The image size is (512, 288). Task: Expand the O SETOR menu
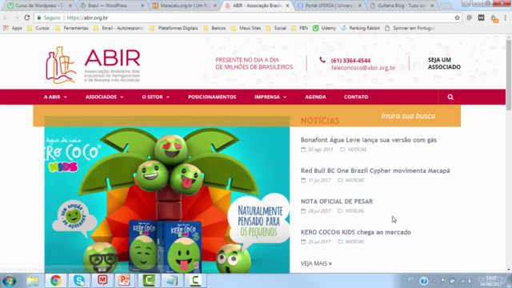coord(156,97)
